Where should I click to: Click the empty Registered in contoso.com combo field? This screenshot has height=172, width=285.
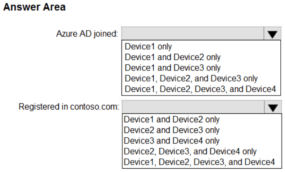coord(193,107)
